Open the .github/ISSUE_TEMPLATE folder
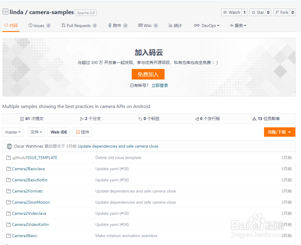Screen dimensions: 301x245 click(x=35, y=158)
